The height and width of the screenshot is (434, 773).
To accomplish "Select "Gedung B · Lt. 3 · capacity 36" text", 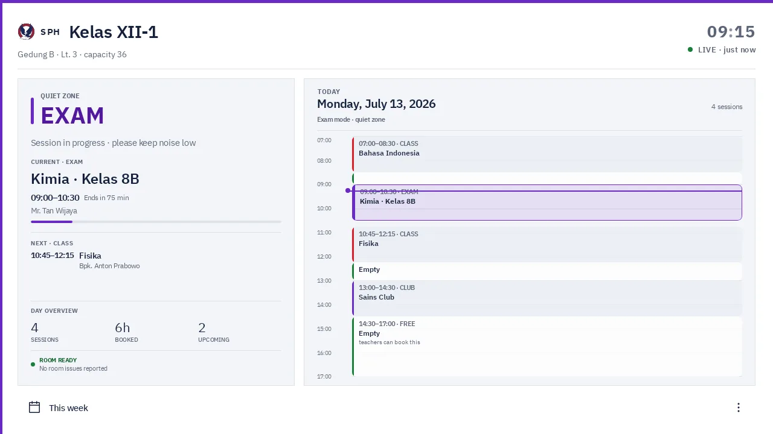I will [72, 54].
